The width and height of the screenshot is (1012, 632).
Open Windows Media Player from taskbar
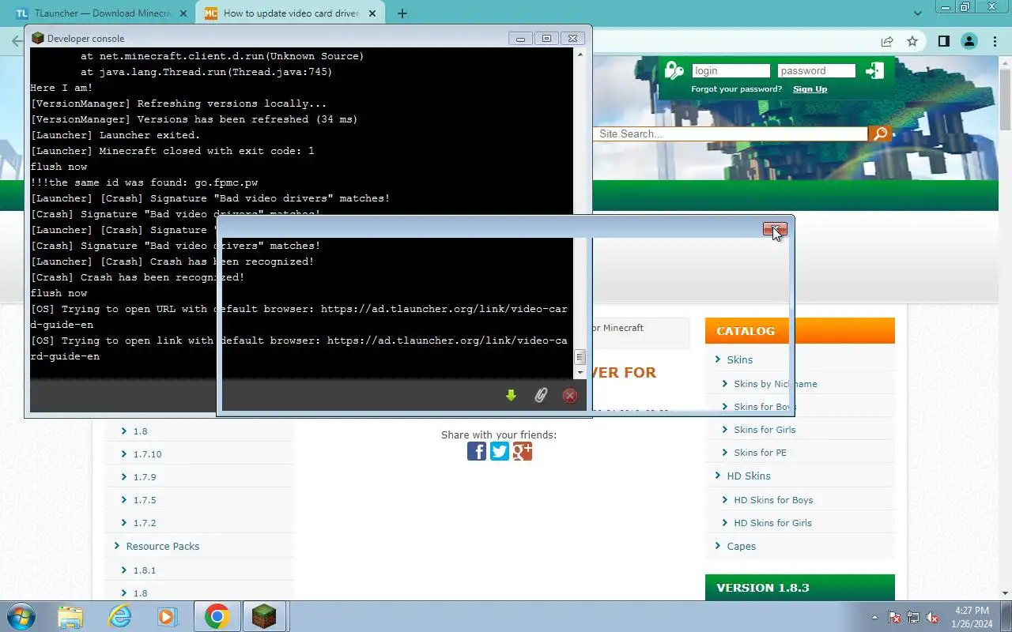pyautogui.click(x=168, y=616)
